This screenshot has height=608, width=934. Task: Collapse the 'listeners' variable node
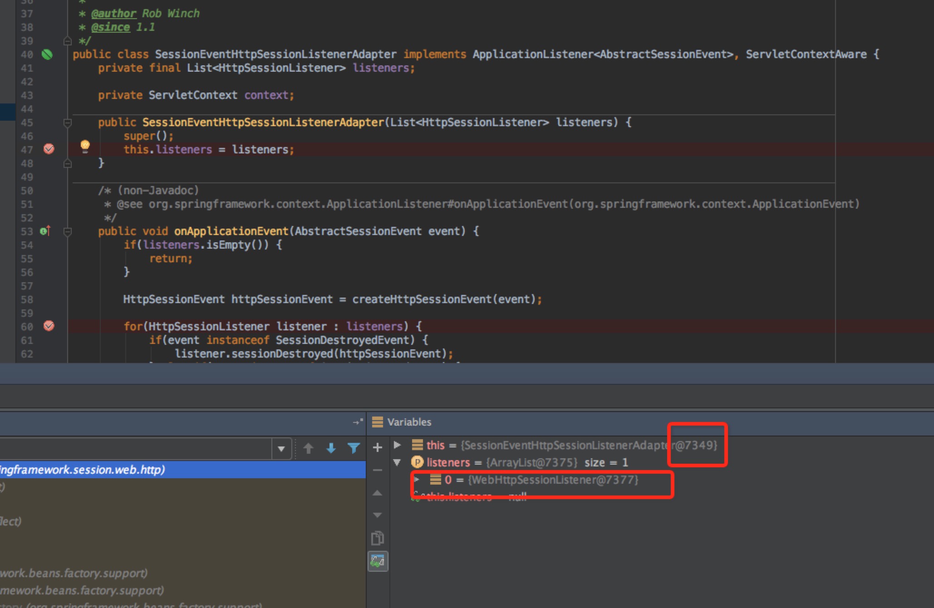pos(398,462)
